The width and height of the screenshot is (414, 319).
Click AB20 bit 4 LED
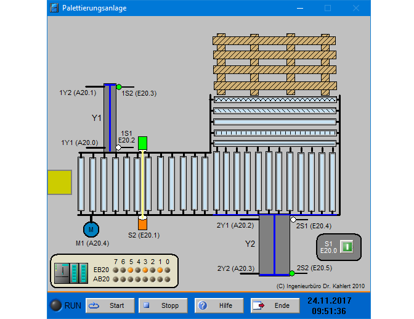coord(138,279)
